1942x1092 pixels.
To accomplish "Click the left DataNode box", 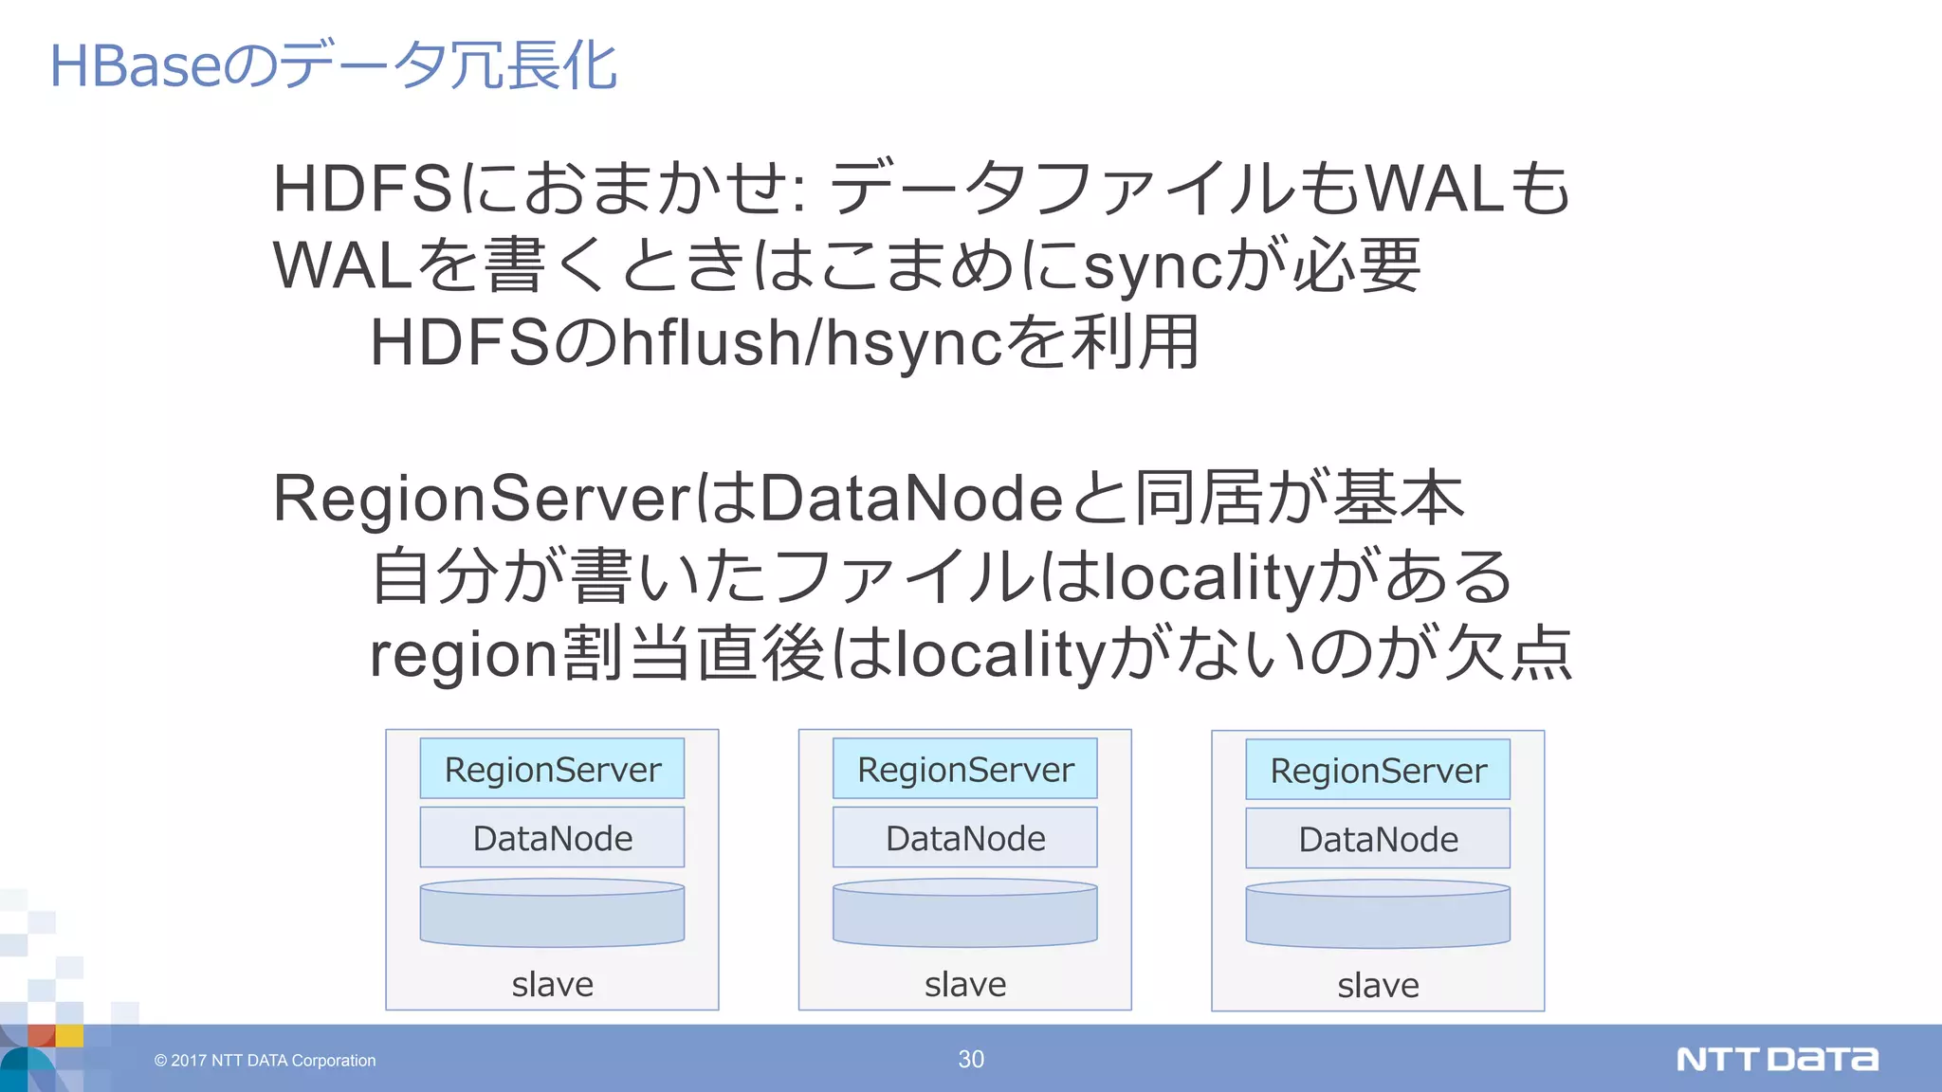I will [552, 838].
